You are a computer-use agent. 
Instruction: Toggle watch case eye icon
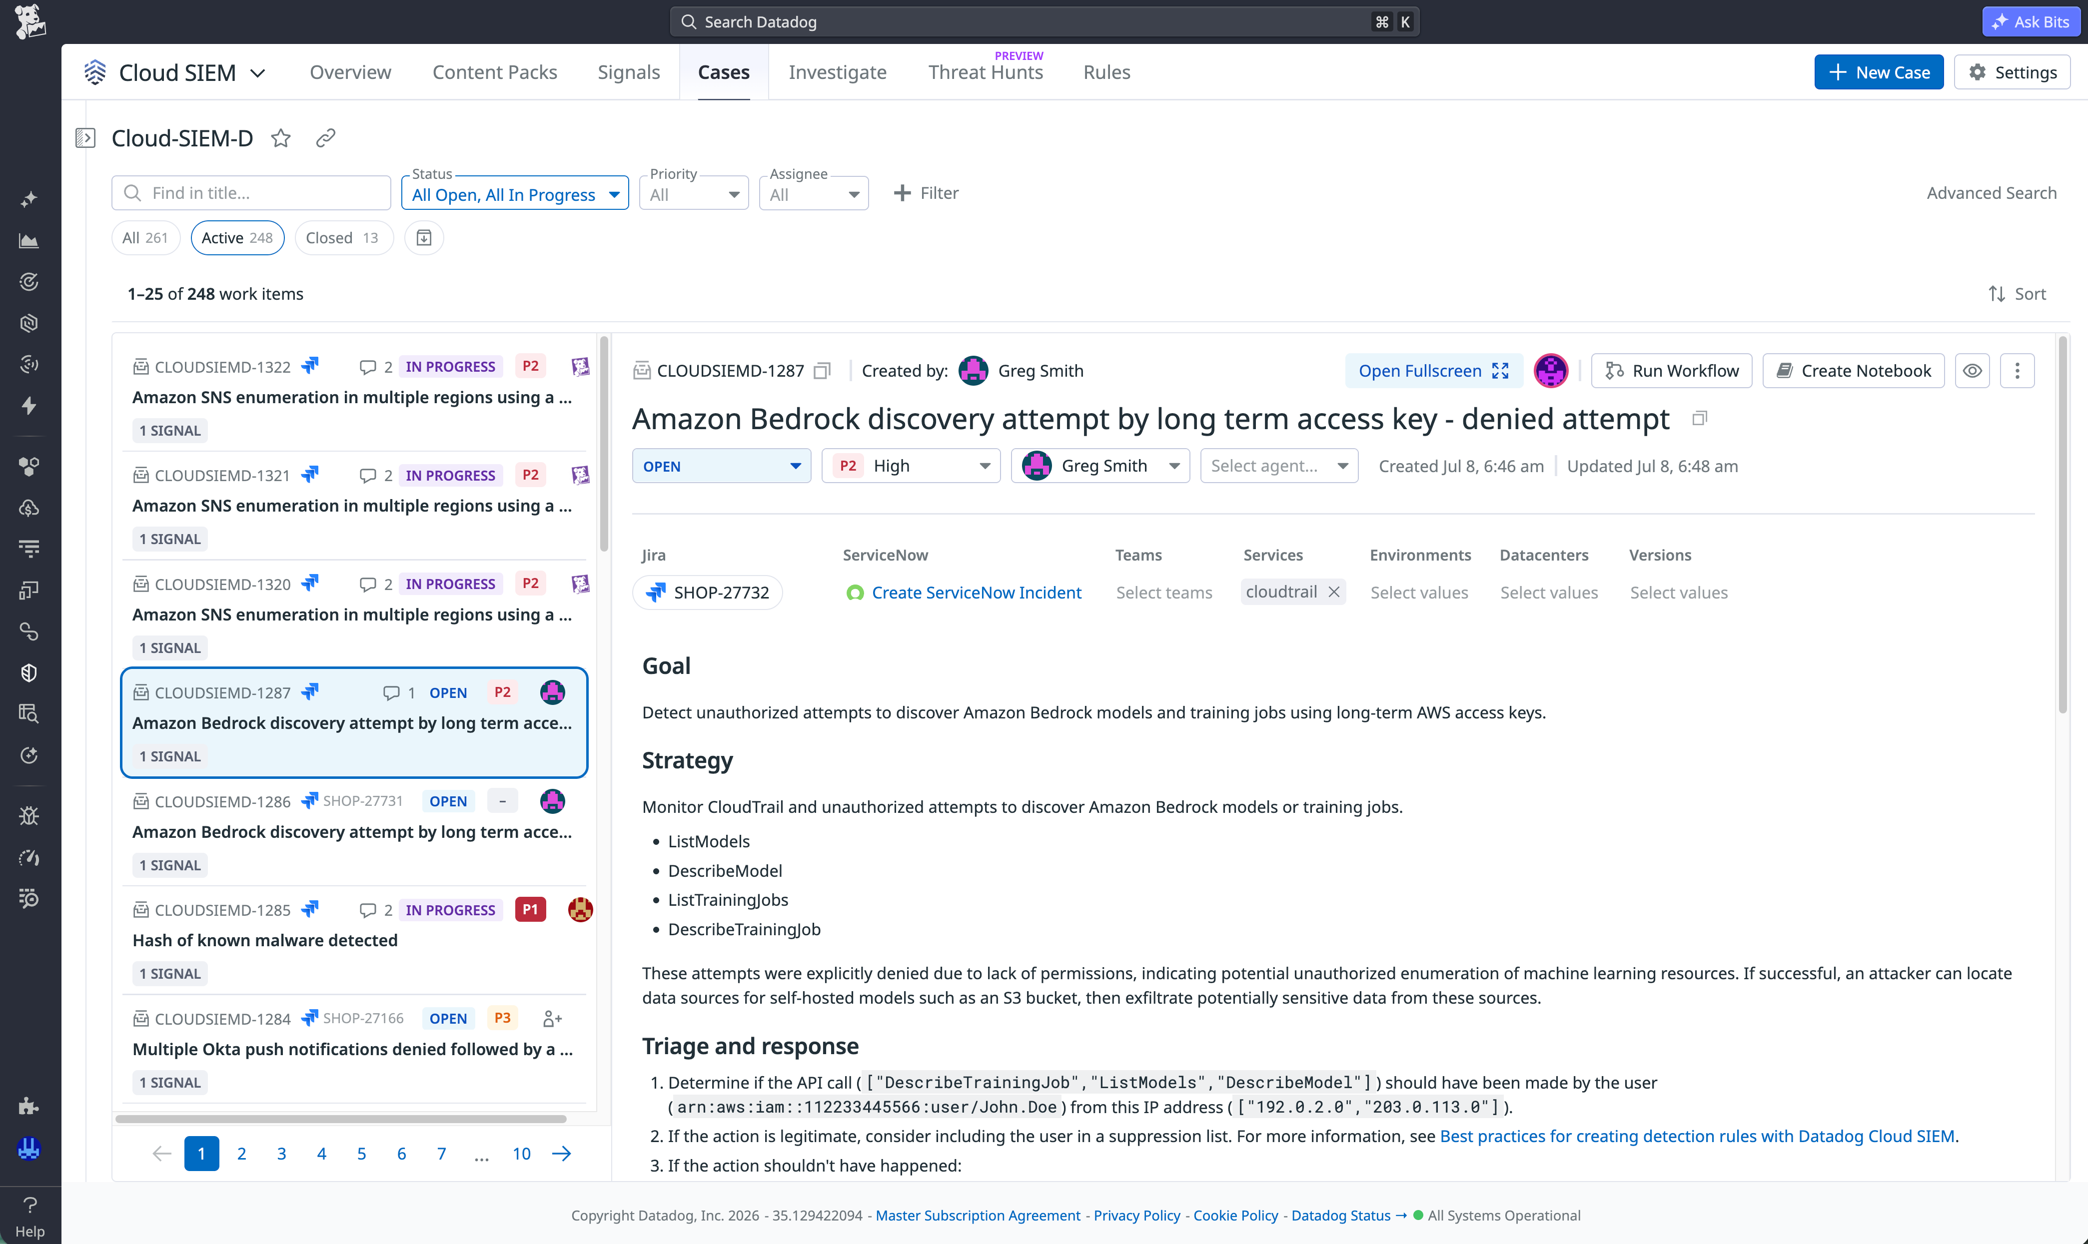1972,371
